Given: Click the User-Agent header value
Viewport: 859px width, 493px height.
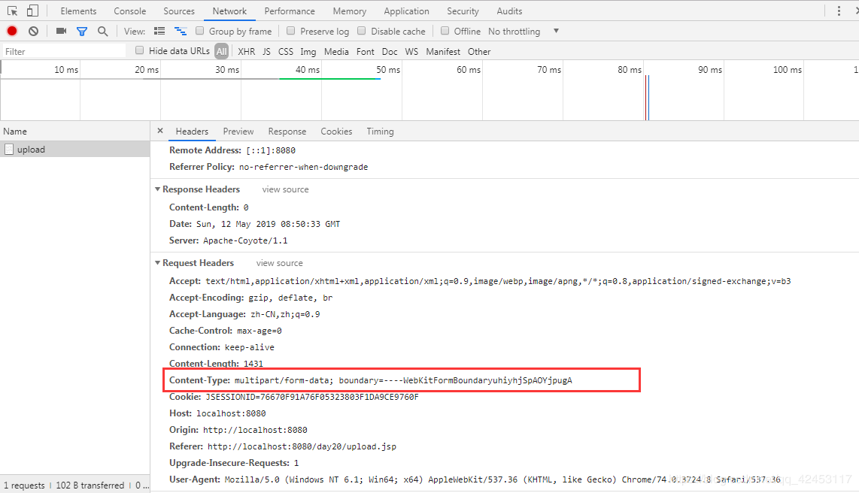Looking at the screenshot, I should pos(502,479).
